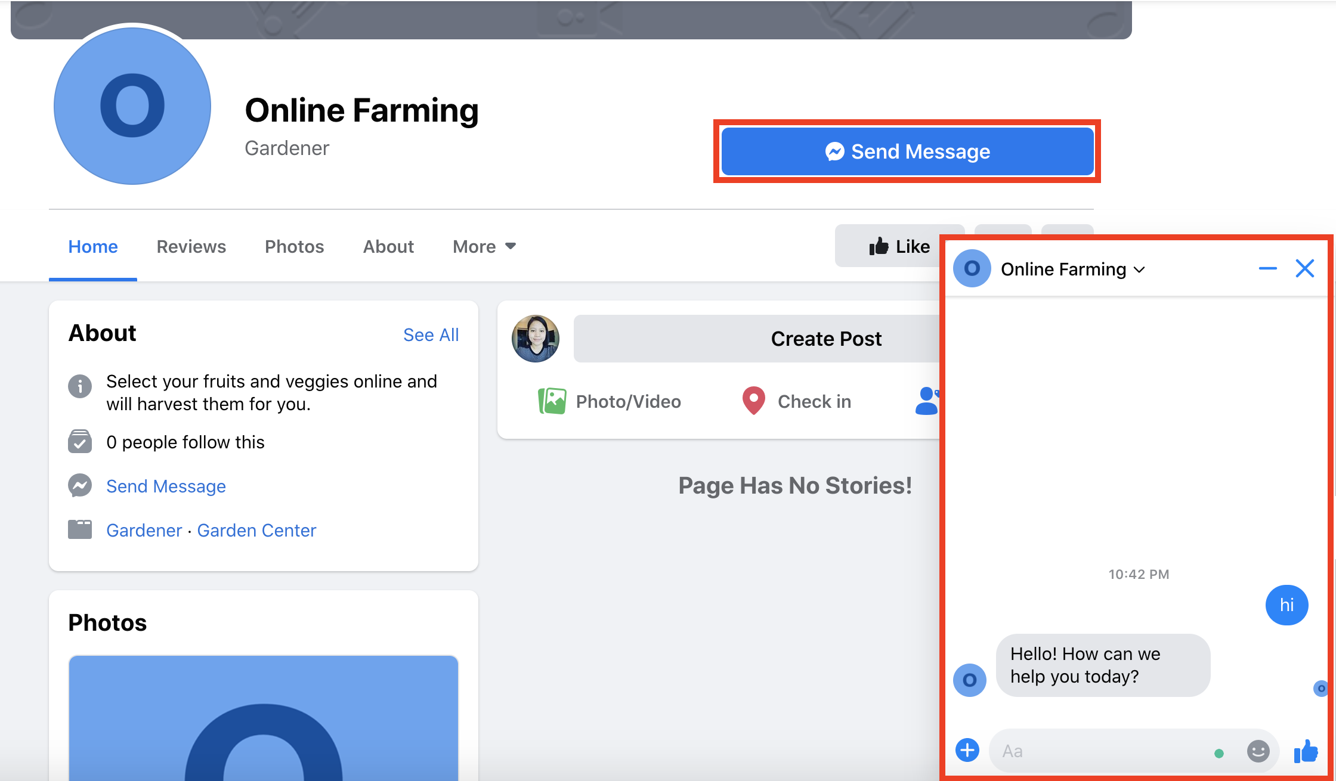Go to the About tab
The image size is (1336, 781).
[x=388, y=247]
